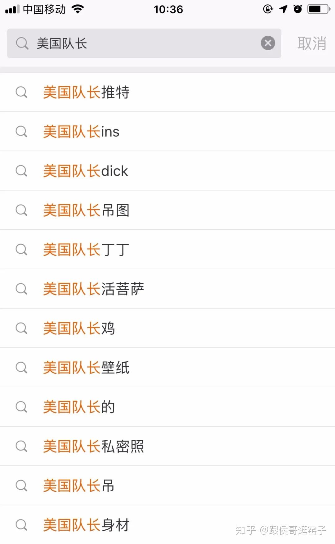Open the 美国队长活菩萨 suggestion
Screen dimensions: 335x544
coord(93,289)
